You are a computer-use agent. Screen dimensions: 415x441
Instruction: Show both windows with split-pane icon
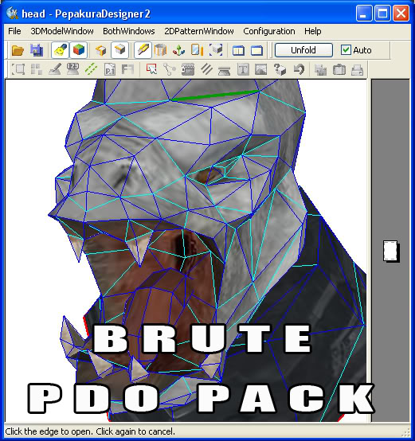[239, 51]
